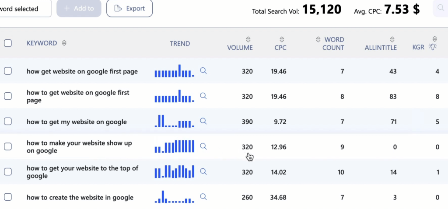This screenshot has width=448, height=209.
Task: Click keyword 'how to get website on google first page'
Action: [78, 96]
